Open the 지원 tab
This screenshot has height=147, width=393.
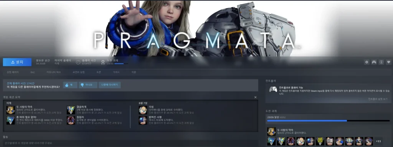(x=134, y=72)
